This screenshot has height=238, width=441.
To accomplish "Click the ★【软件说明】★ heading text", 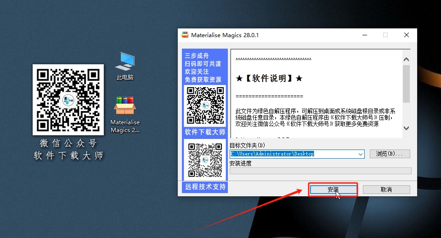I will point(270,78).
